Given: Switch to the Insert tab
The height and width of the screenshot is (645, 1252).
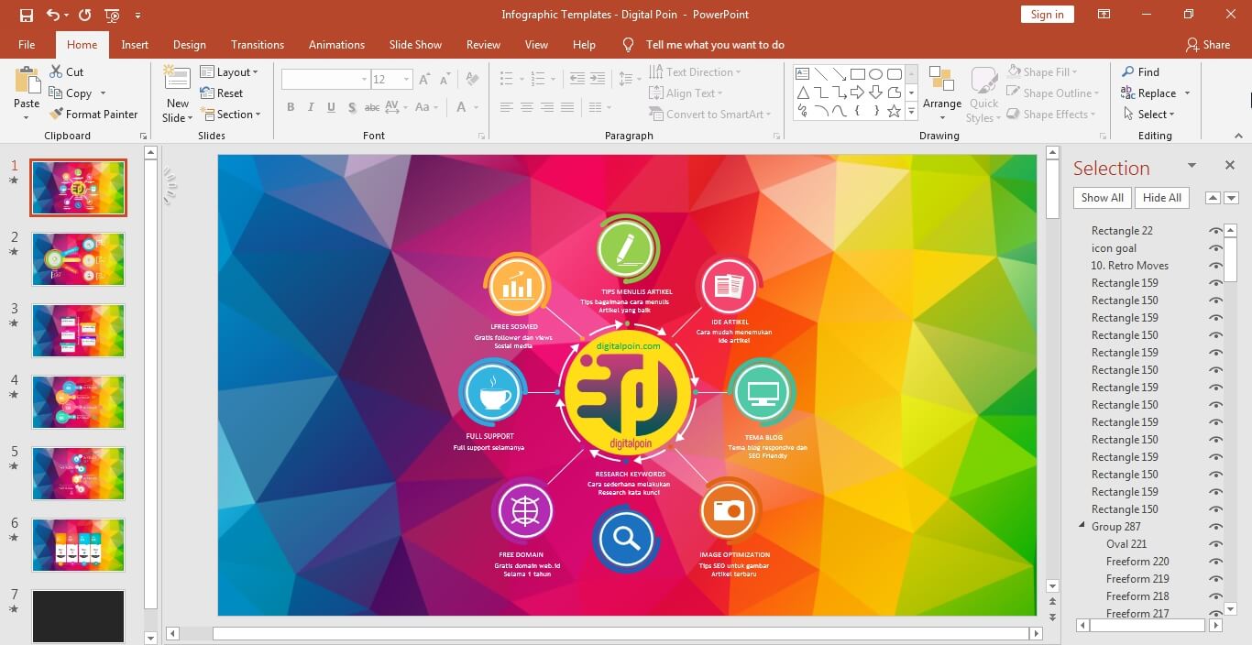Looking at the screenshot, I should coord(135,44).
